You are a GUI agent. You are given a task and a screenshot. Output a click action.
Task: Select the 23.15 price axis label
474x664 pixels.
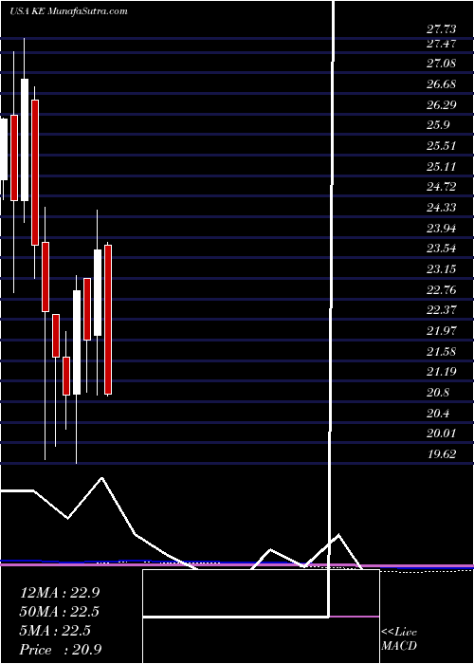click(x=442, y=269)
